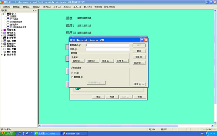Click the 选择(S)... database button

pyautogui.click(x=78, y=61)
